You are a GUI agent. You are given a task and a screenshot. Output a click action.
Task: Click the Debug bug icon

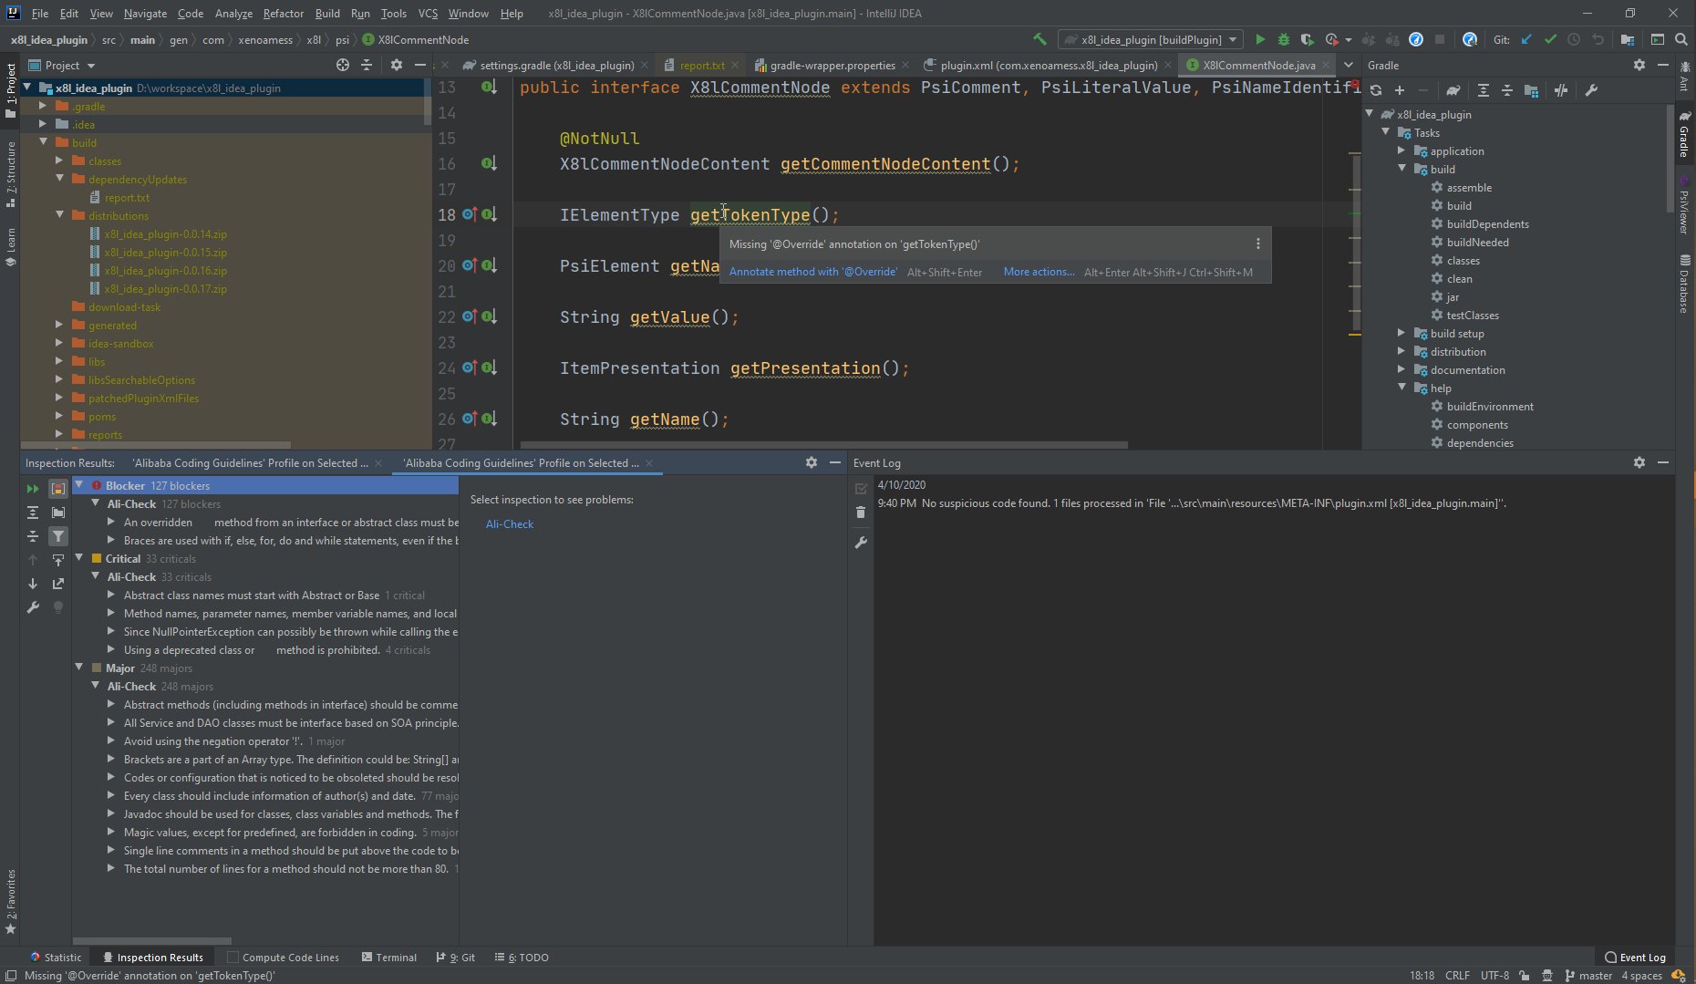tap(1284, 39)
